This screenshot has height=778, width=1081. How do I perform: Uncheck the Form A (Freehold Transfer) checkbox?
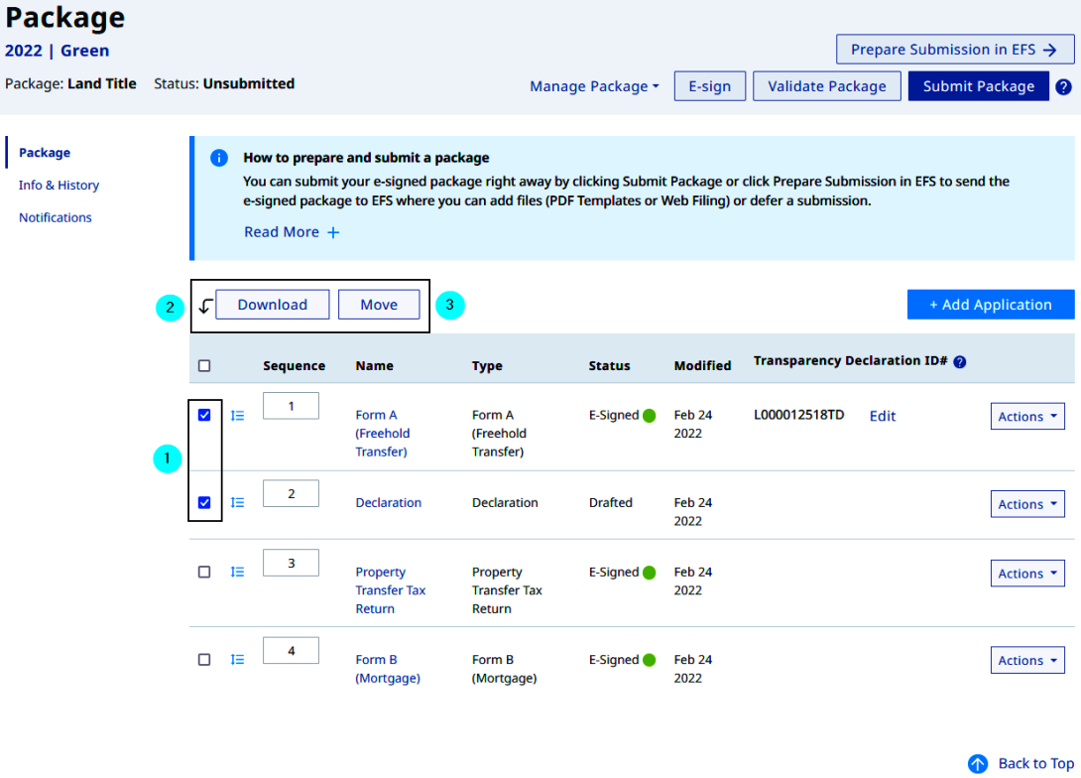(204, 416)
